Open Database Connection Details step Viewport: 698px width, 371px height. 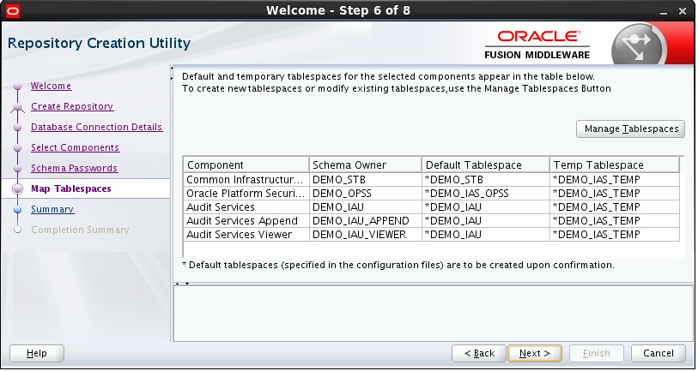97,127
